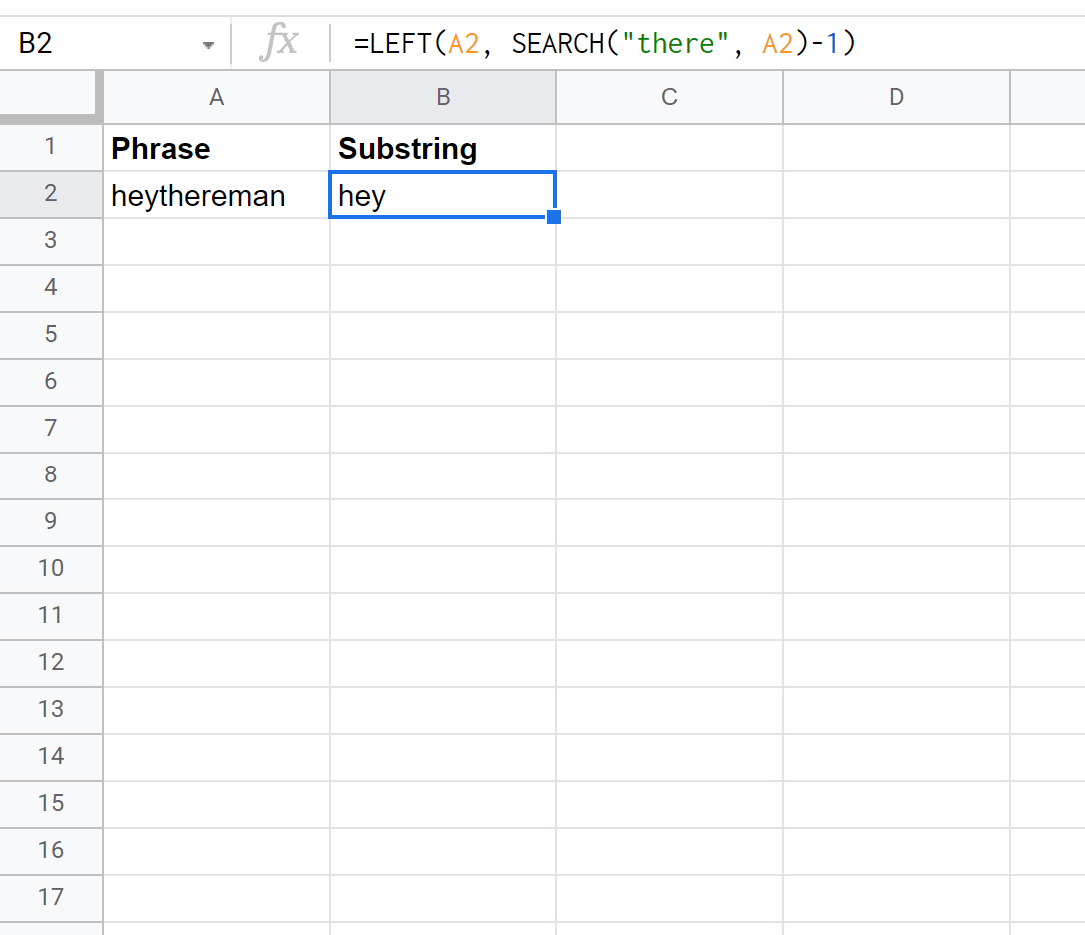Click the fx function icon

pos(279,44)
